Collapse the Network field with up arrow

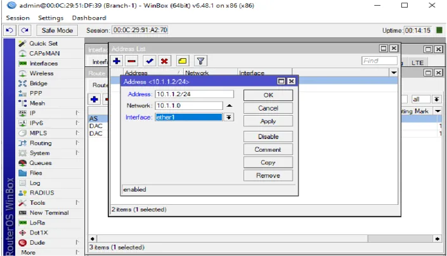229,106
